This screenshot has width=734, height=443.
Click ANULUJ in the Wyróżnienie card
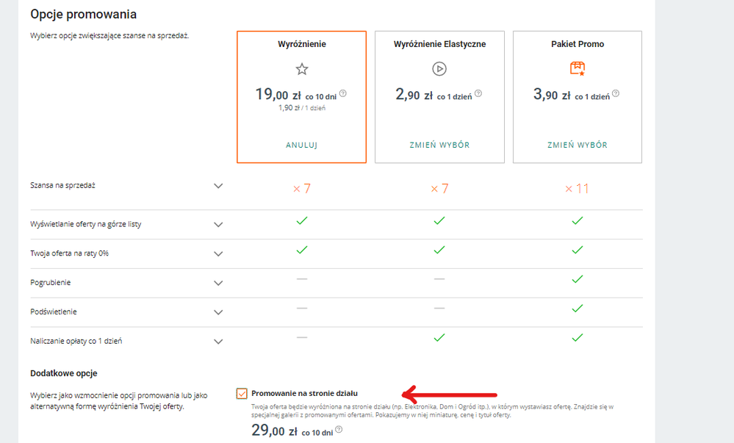301,145
